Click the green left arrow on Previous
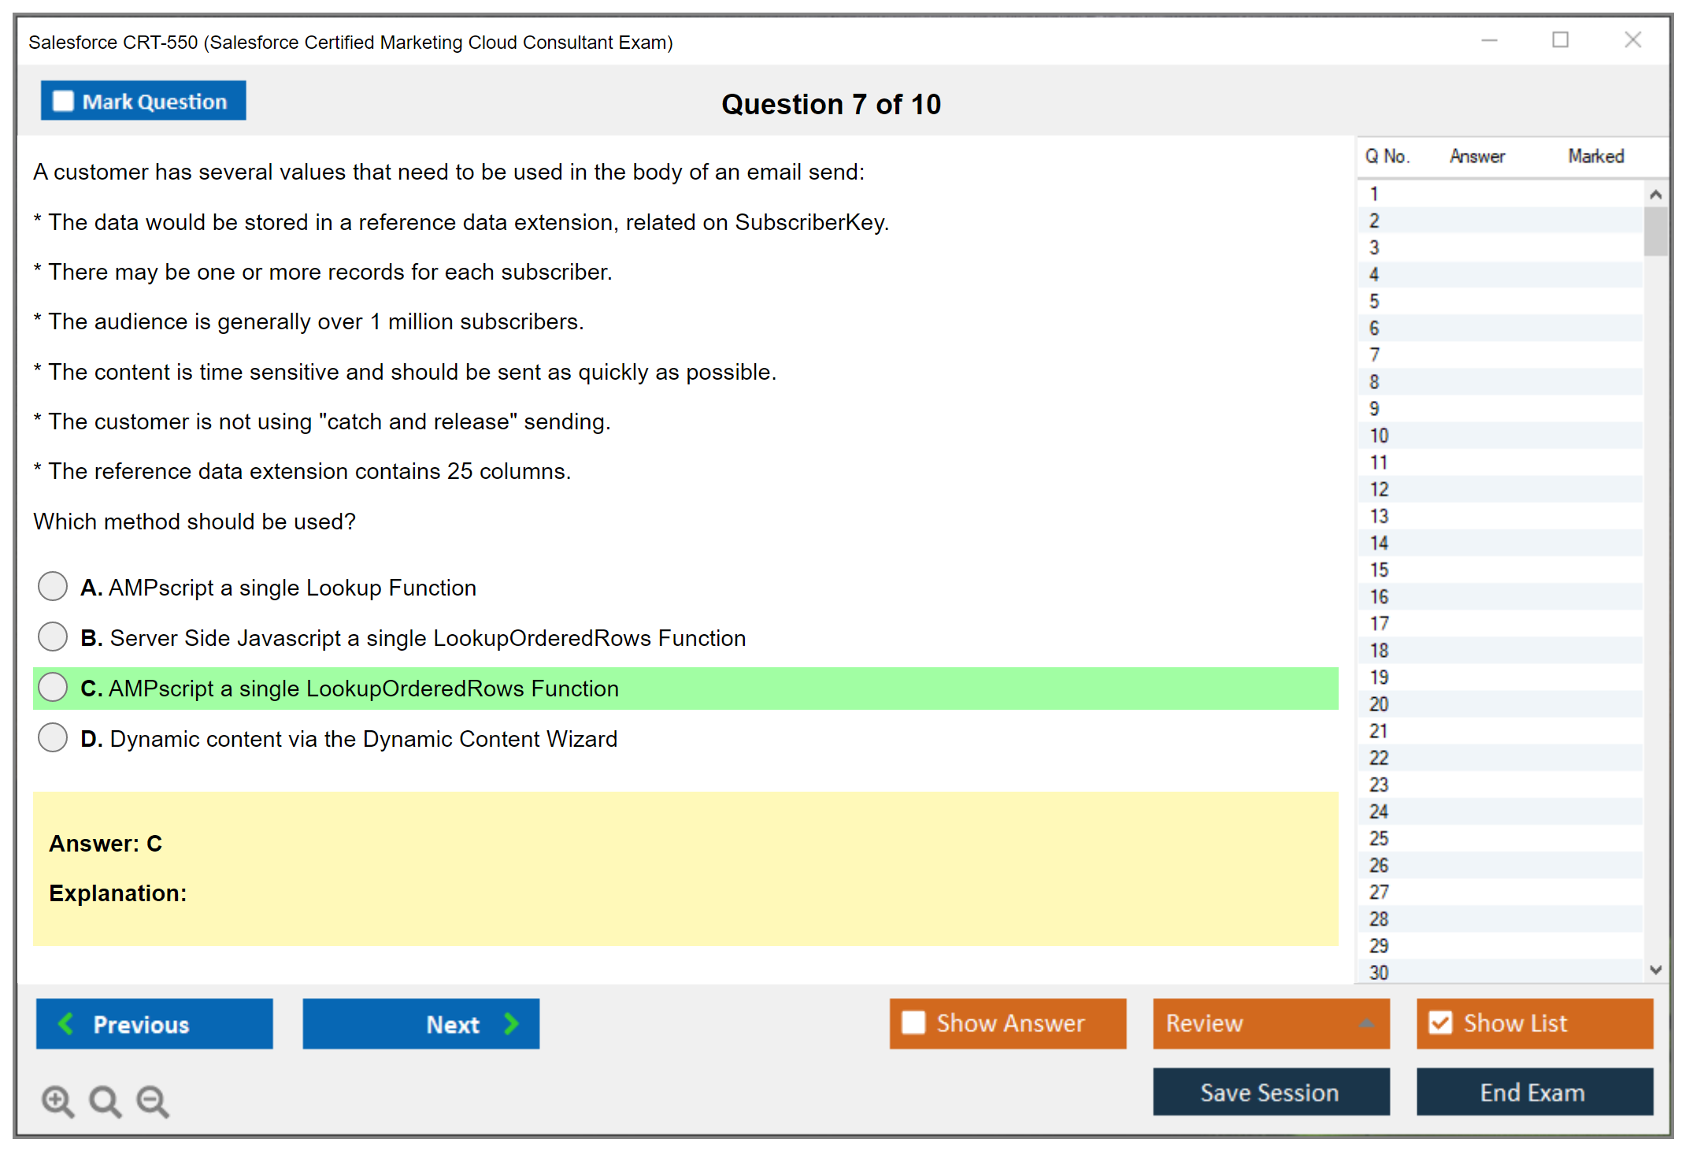1693x1158 pixels. (x=66, y=1023)
